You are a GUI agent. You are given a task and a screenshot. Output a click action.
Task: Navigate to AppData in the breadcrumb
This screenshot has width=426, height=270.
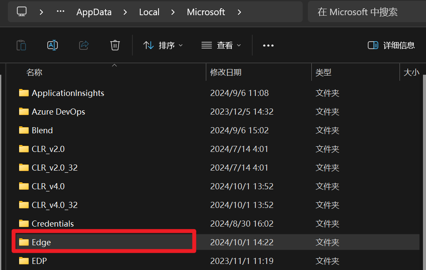click(x=94, y=12)
